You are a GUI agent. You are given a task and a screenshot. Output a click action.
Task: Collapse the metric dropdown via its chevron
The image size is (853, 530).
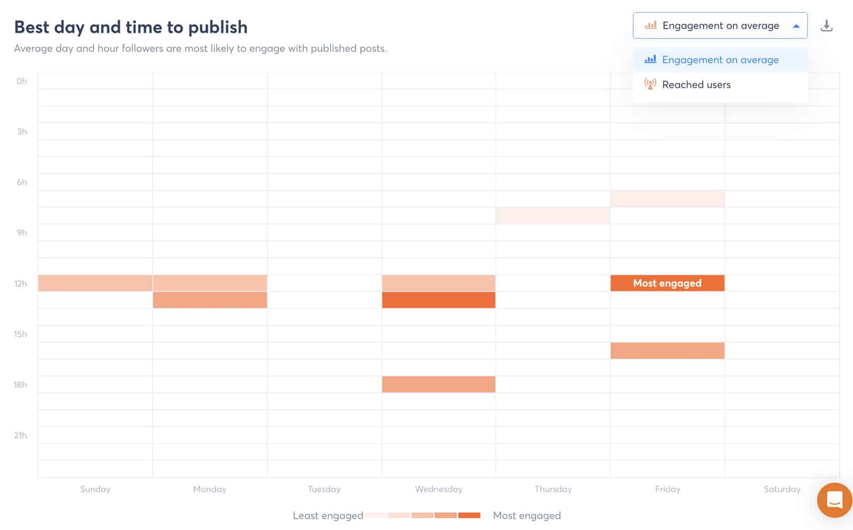796,25
